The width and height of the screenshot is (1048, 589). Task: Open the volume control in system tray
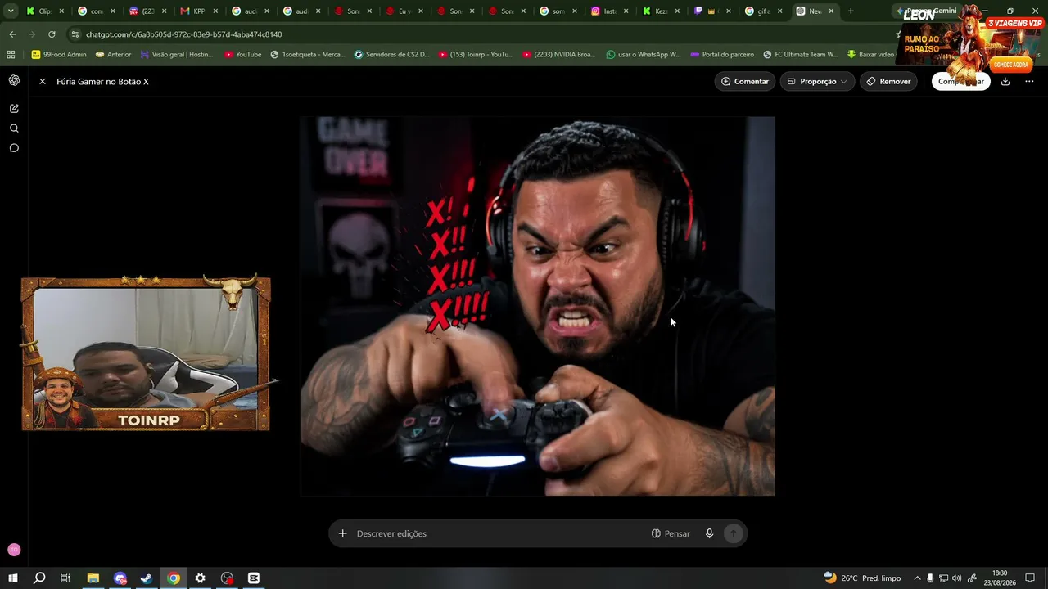point(957,578)
